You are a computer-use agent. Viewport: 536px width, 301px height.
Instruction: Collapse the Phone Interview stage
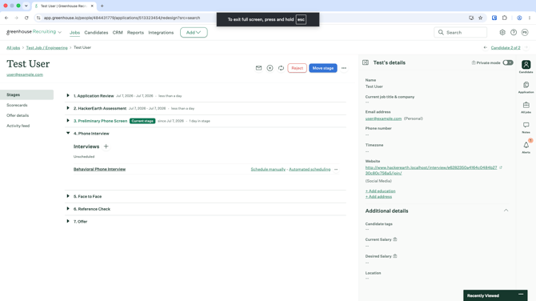[x=68, y=133]
